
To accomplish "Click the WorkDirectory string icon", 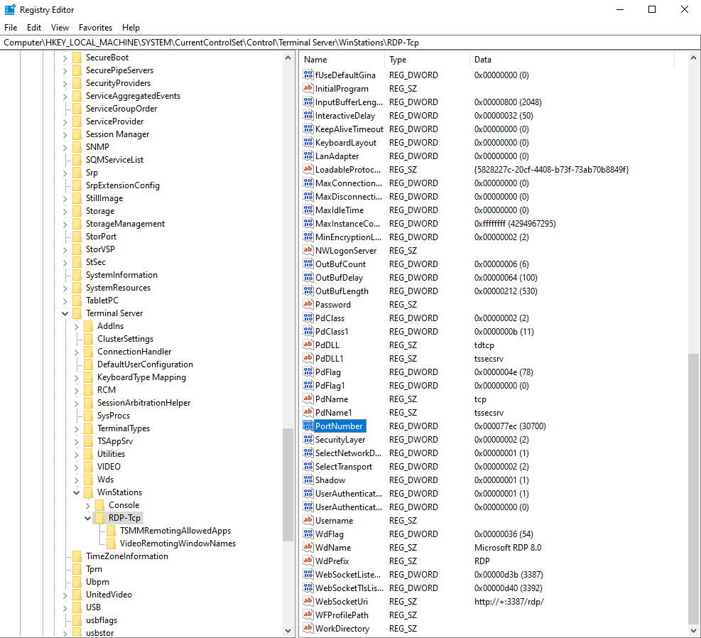I will tap(308, 628).
